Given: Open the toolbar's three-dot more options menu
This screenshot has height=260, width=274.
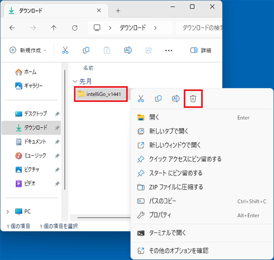Looking at the screenshot, I should point(169,51).
